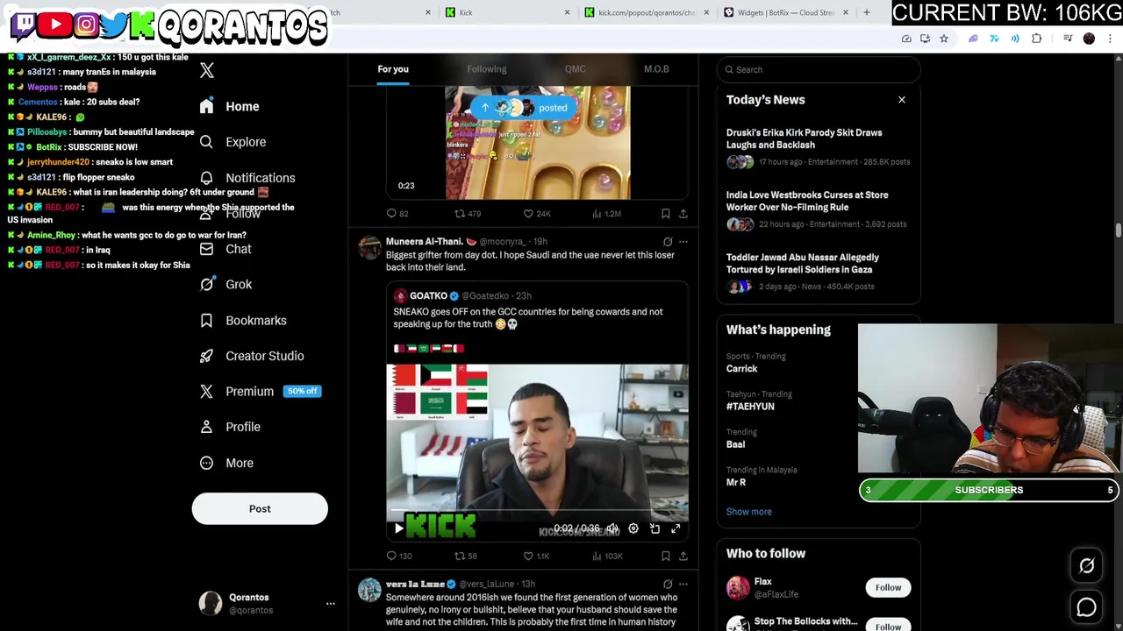Screen dimensions: 1123x631
Task: Bookmark the top marble video post
Action: pyautogui.click(x=665, y=213)
